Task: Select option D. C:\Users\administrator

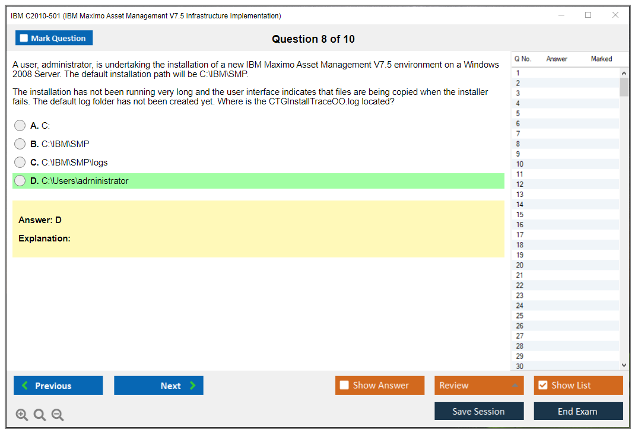Action: (20, 181)
